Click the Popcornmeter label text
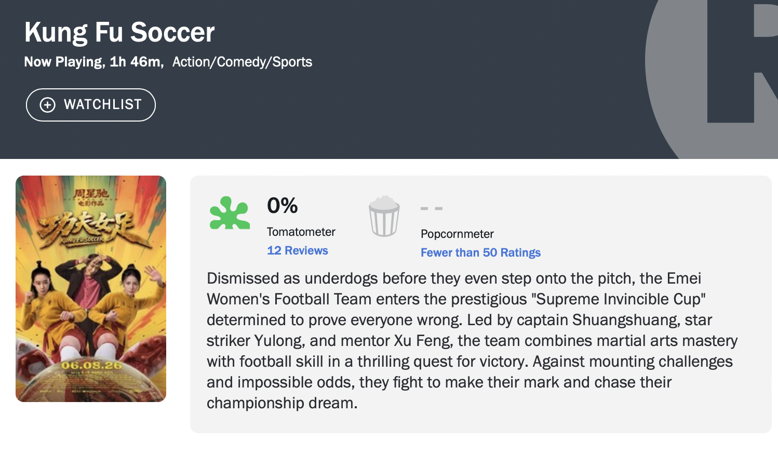The image size is (778, 454). pyautogui.click(x=457, y=234)
